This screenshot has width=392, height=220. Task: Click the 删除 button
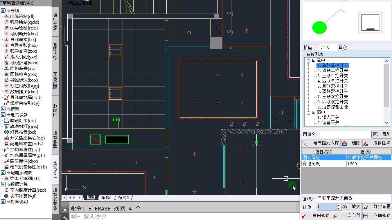pos(351,143)
